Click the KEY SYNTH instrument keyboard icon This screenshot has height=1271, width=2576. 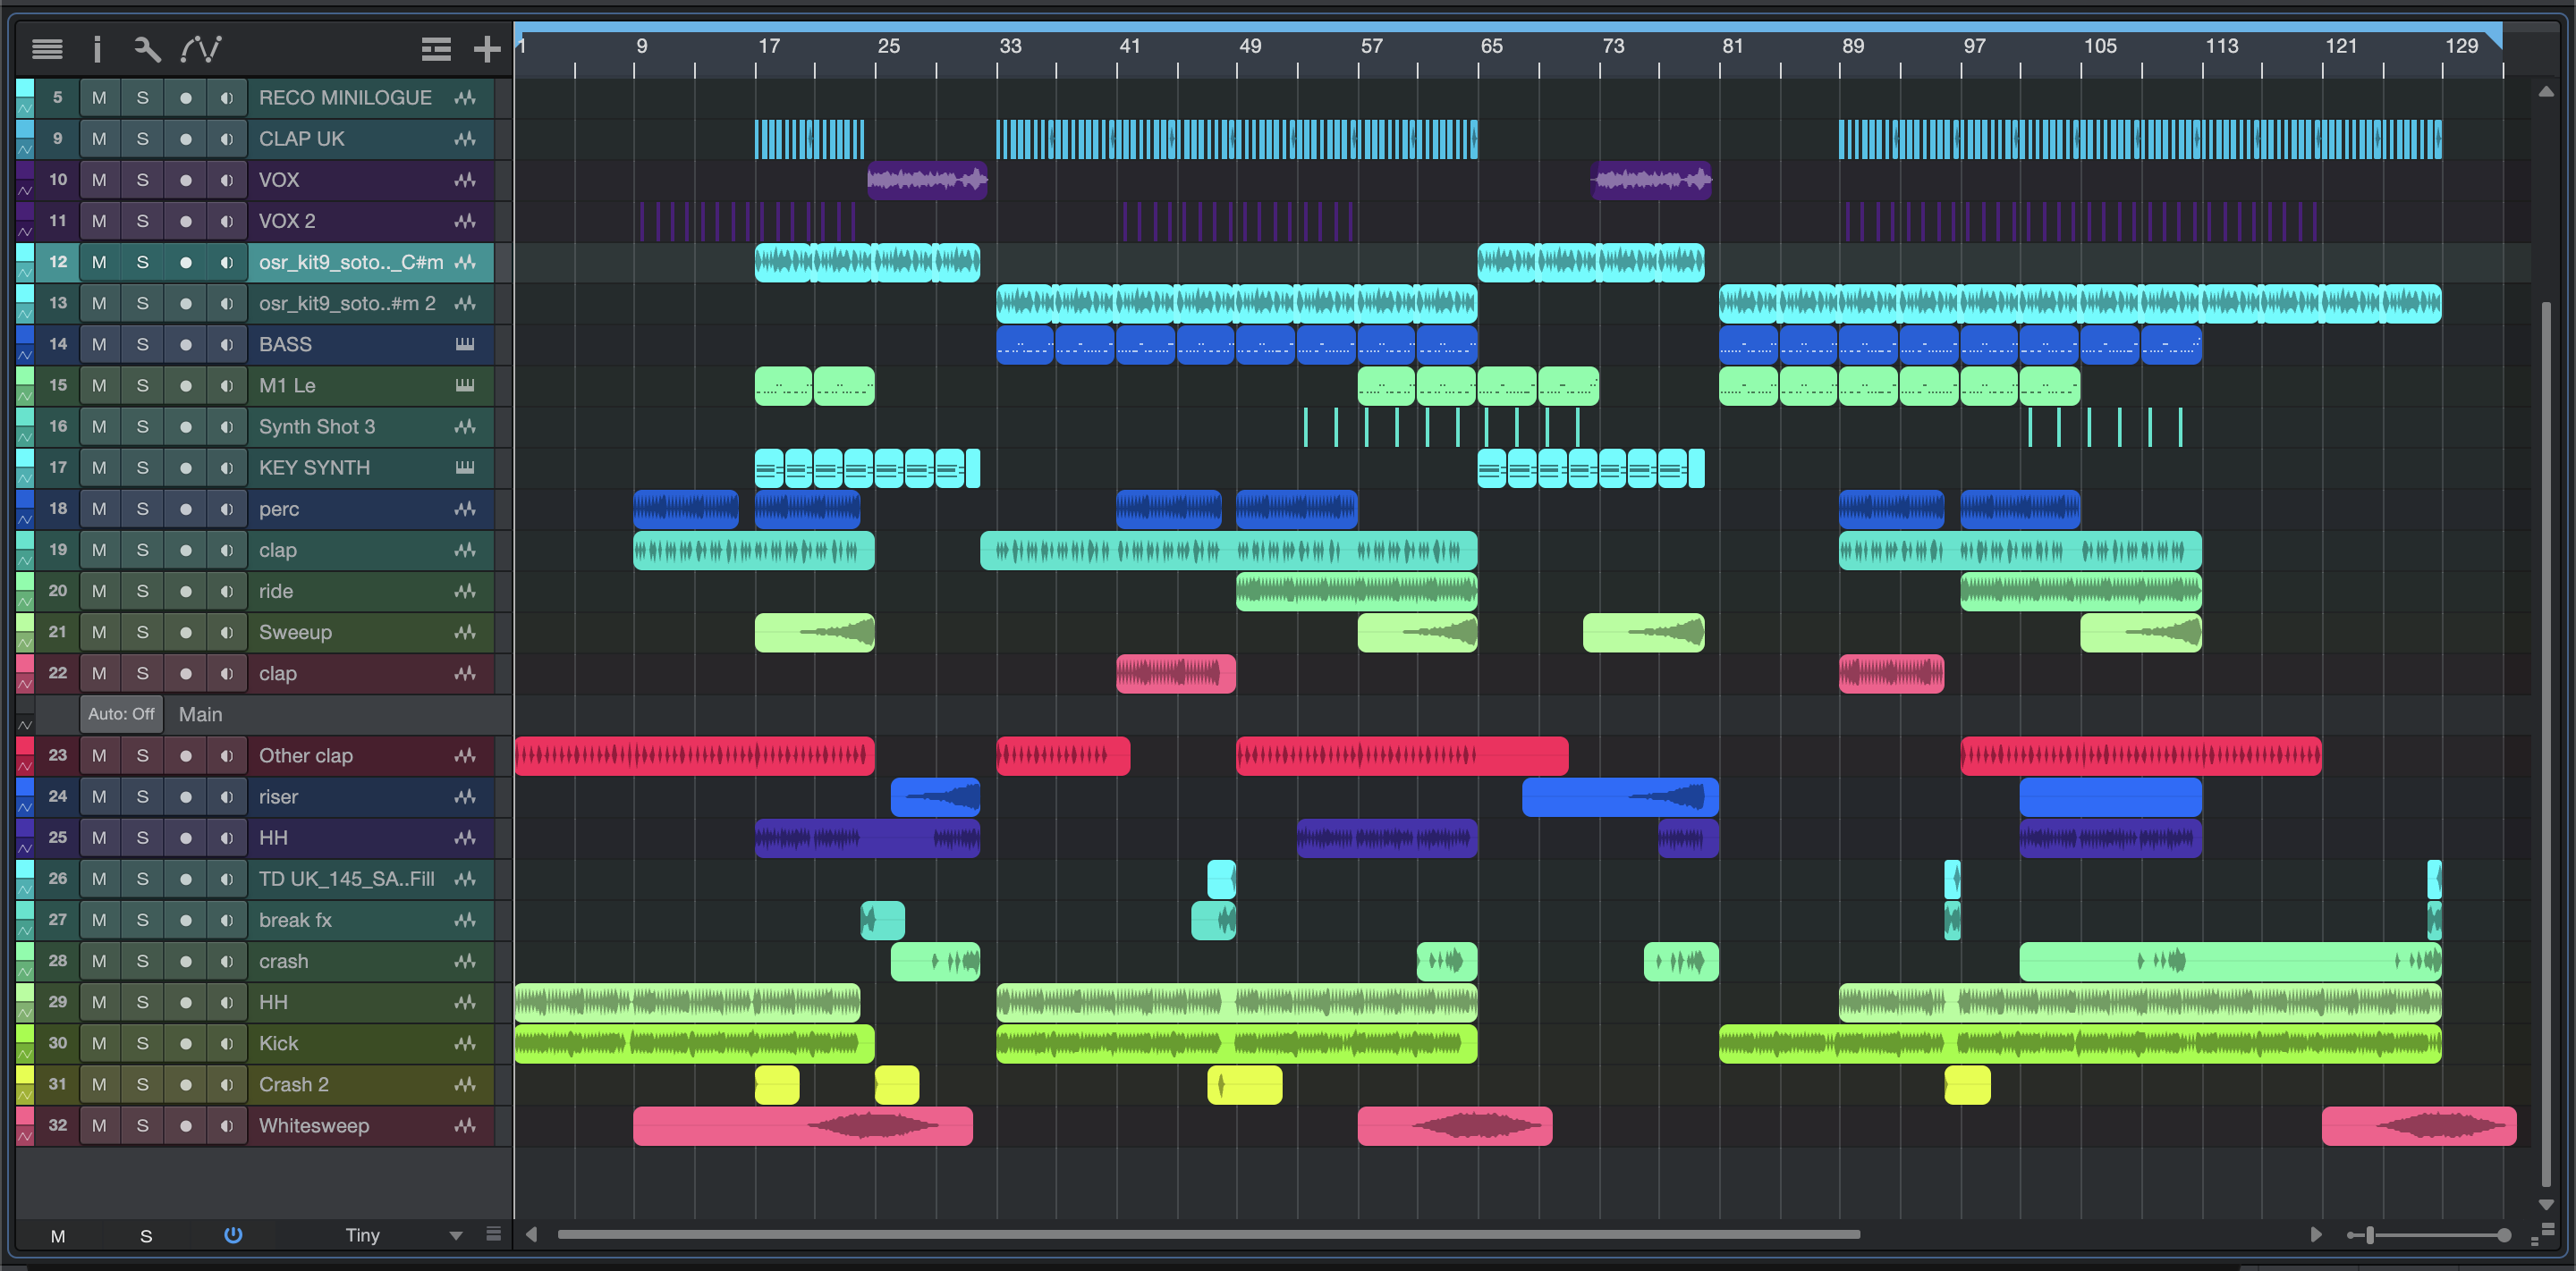(x=465, y=467)
